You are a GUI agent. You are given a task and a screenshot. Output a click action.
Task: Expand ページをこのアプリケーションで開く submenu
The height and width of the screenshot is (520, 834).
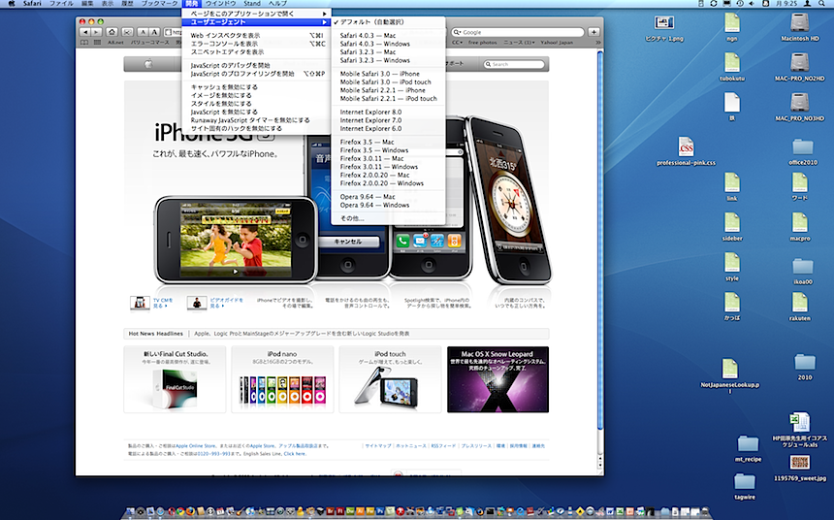pyautogui.click(x=256, y=14)
